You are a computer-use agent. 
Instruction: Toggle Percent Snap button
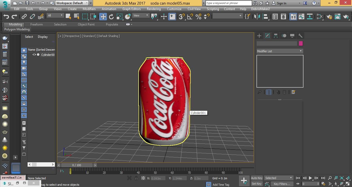(x=198, y=17)
